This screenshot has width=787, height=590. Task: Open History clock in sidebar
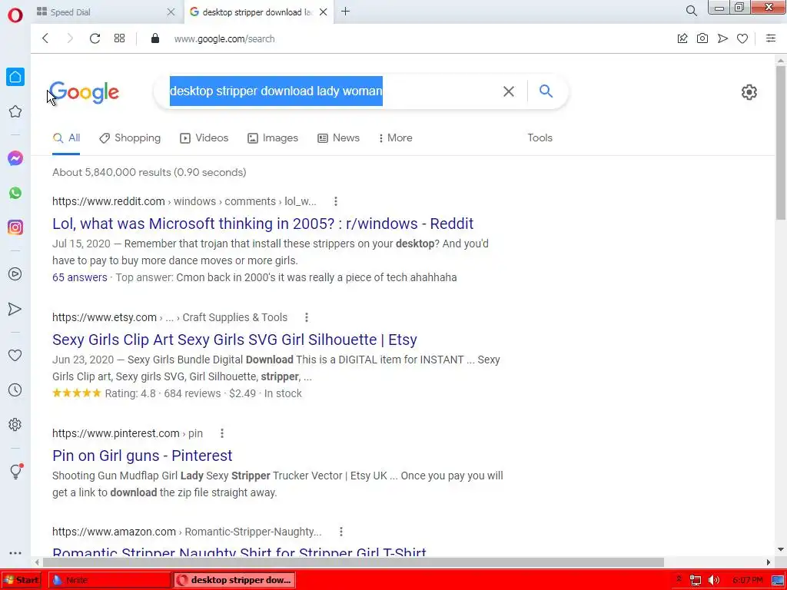tap(15, 389)
